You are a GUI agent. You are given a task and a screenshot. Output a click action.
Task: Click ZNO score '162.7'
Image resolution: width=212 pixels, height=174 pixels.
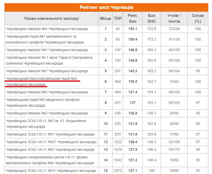(x=152, y=81)
